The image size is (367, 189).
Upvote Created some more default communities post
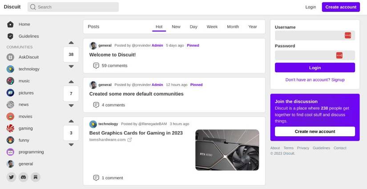71,82
